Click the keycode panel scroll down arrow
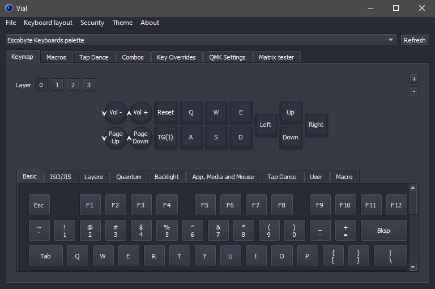This screenshot has height=289, width=435. [413, 267]
